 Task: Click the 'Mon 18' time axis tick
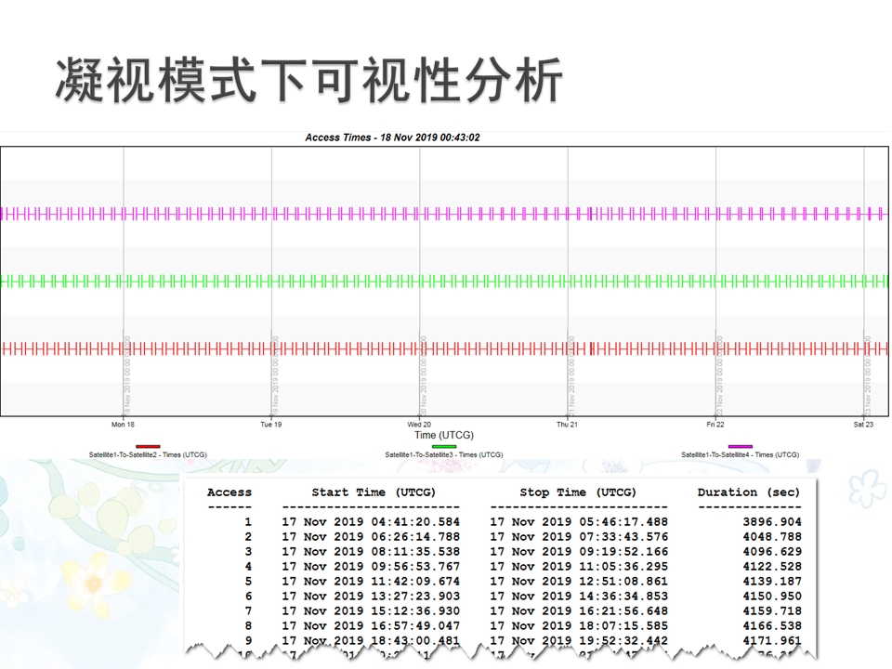(x=124, y=425)
